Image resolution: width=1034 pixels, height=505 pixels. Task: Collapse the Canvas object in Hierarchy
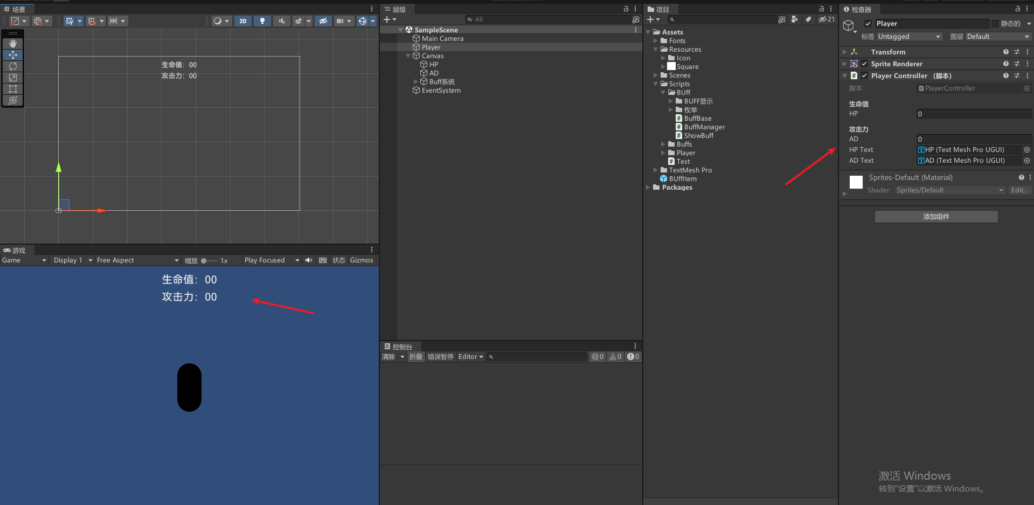pyautogui.click(x=408, y=56)
